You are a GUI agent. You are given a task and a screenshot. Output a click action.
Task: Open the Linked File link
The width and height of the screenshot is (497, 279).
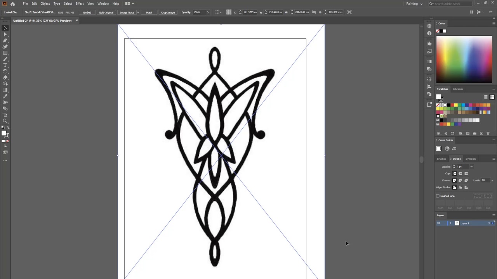point(10,12)
